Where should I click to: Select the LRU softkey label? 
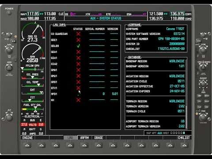point(70,138)
